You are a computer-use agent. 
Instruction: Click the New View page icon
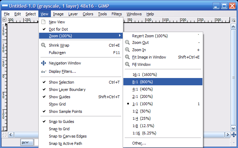(44, 22)
